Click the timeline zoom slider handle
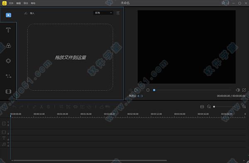The width and height of the screenshot is (249, 163). 214,107
